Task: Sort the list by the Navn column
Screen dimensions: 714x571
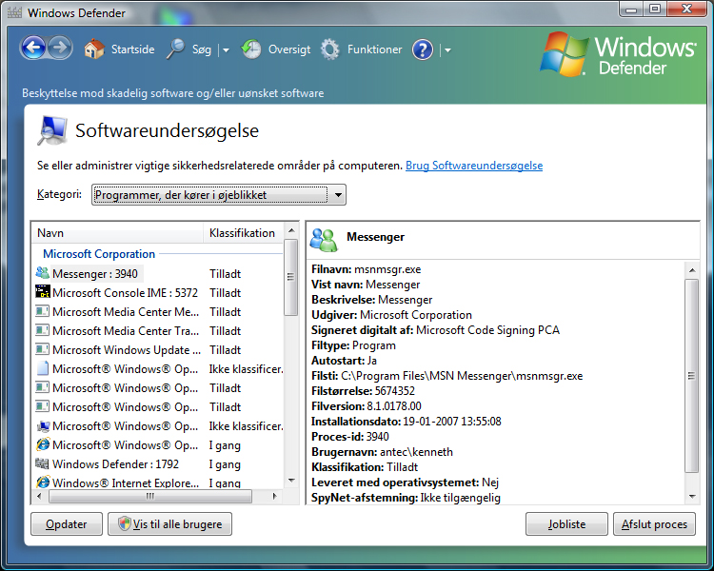Action: pyautogui.click(x=117, y=233)
